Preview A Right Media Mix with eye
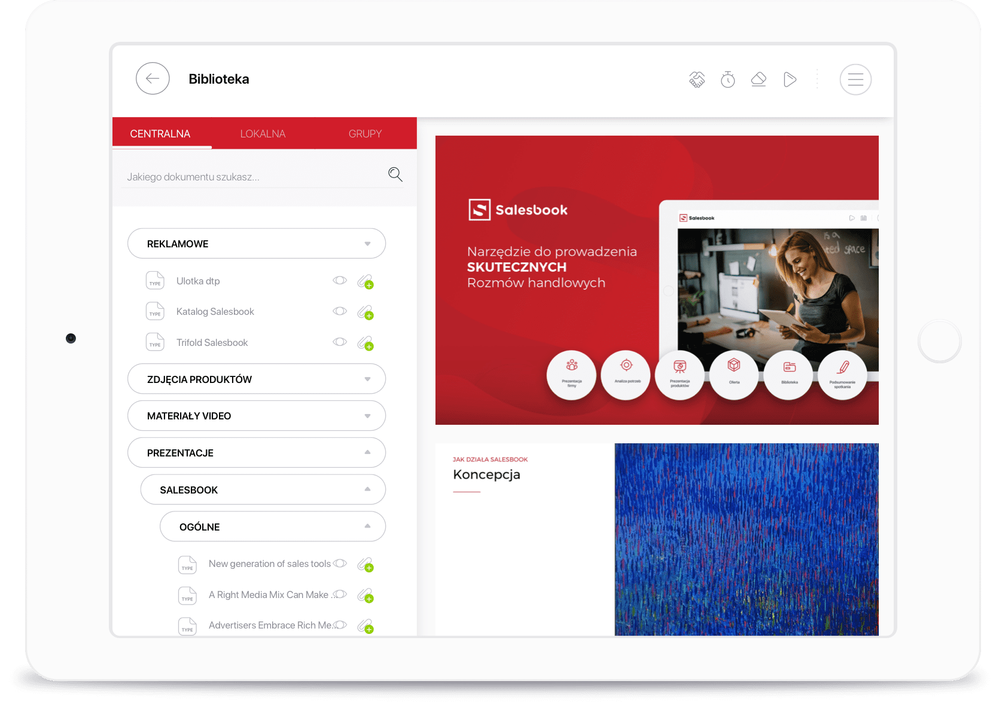Screen dimensions: 999x705 click(340, 594)
